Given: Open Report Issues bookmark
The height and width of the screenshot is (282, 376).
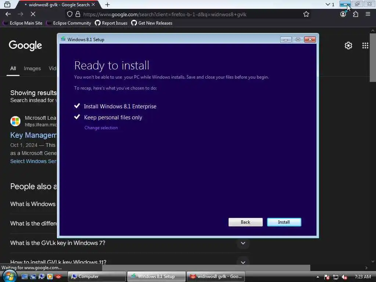Looking at the screenshot, I should point(111,23).
